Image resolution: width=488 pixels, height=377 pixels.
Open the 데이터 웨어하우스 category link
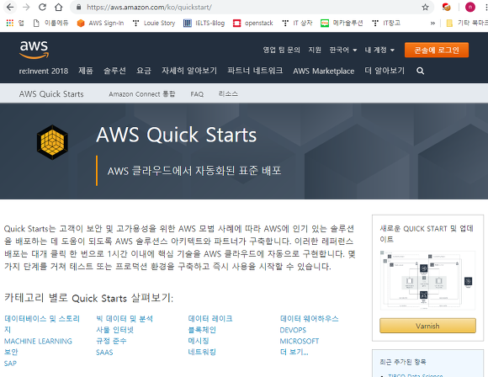coord(309,318)
